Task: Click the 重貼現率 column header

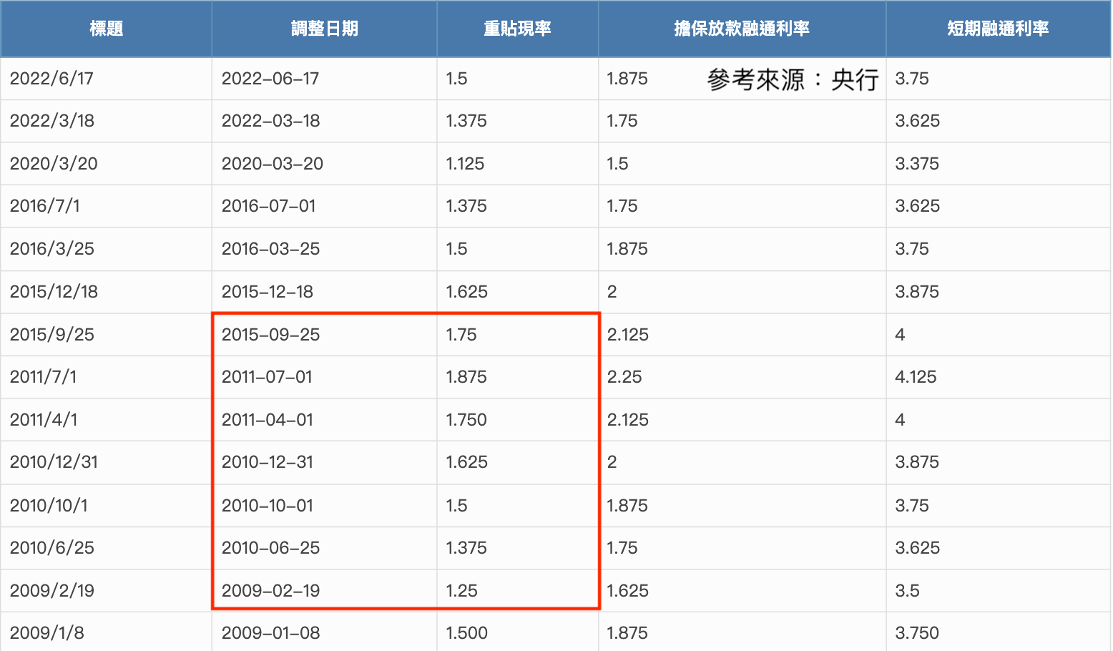Action: (517, 29)
